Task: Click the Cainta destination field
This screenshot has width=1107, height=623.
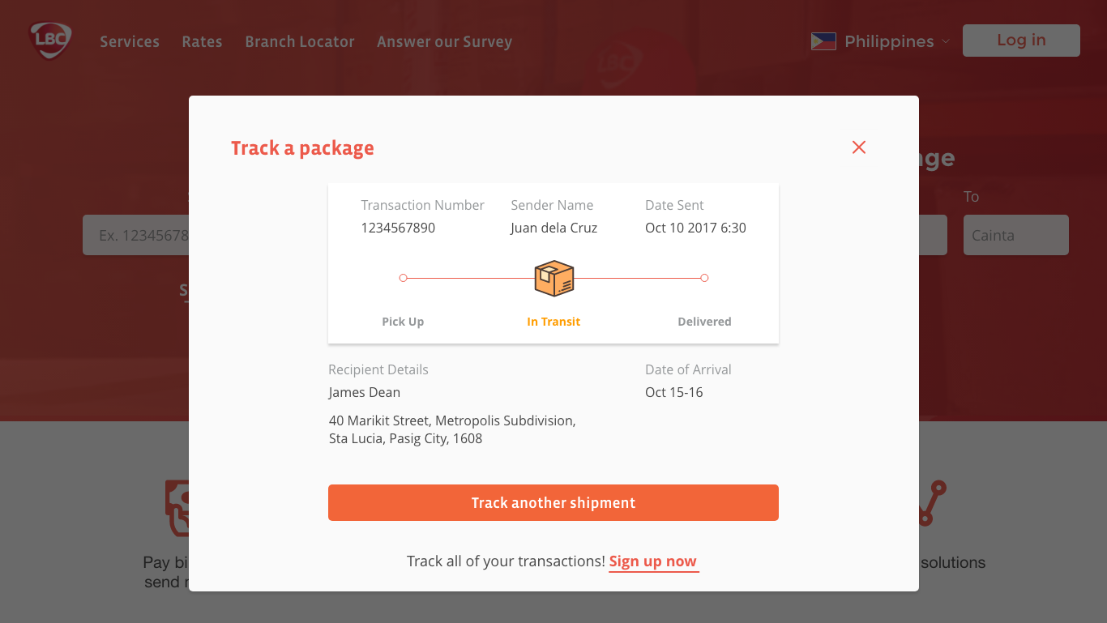Action: click(1015, 235)
